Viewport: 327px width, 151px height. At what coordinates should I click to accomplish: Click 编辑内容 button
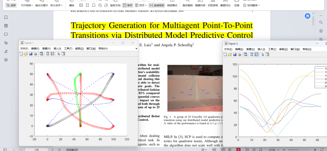(x=200, y=5)
